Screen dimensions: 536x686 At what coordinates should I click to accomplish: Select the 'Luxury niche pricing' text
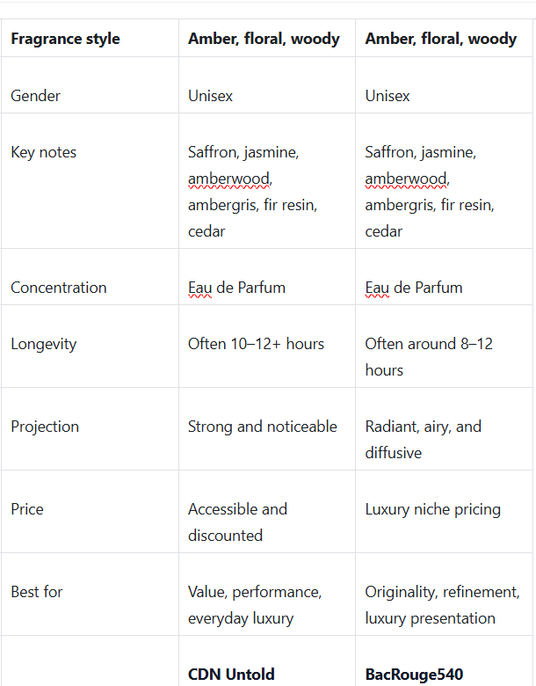[x=433, y=510]
